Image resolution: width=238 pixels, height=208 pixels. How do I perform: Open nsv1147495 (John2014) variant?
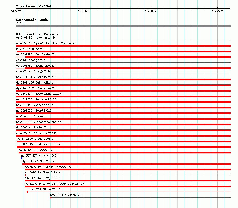(x=67, y=195)
